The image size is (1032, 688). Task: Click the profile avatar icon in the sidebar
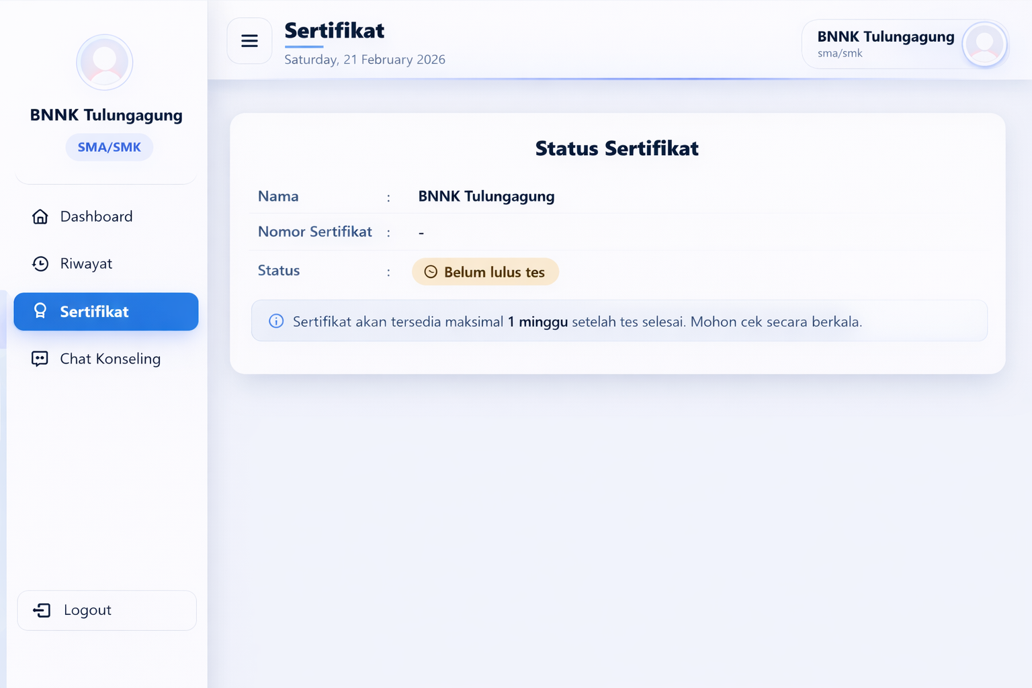[104, 62]
